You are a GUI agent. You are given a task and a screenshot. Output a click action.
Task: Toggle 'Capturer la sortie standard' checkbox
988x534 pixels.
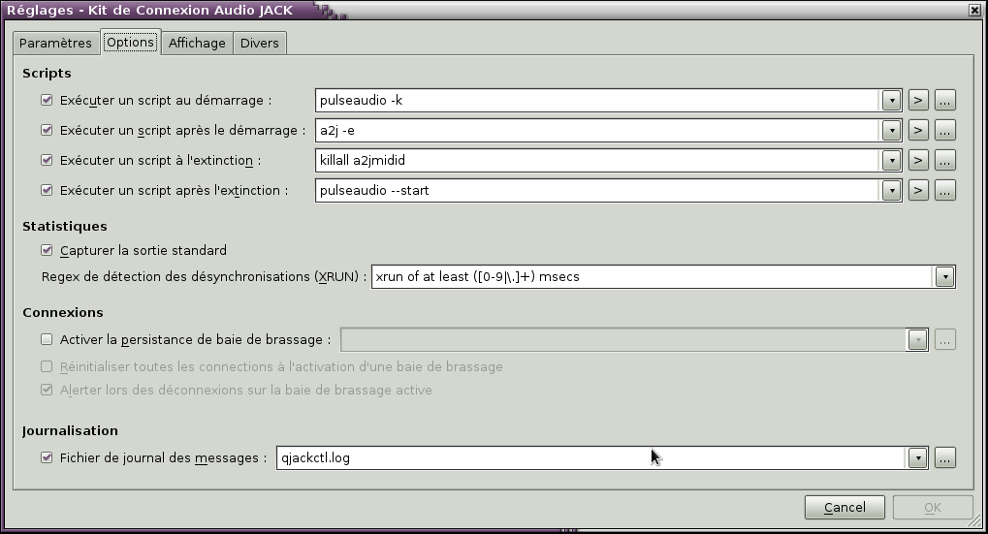[x=47, y=250]
